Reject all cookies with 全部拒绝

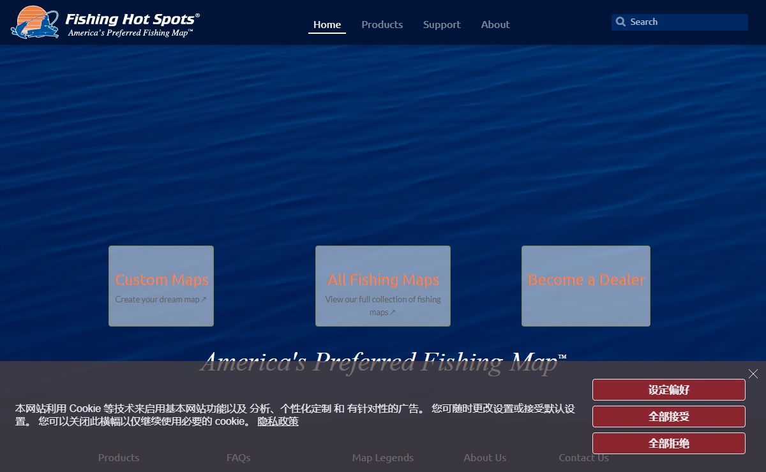pos(668,443)
